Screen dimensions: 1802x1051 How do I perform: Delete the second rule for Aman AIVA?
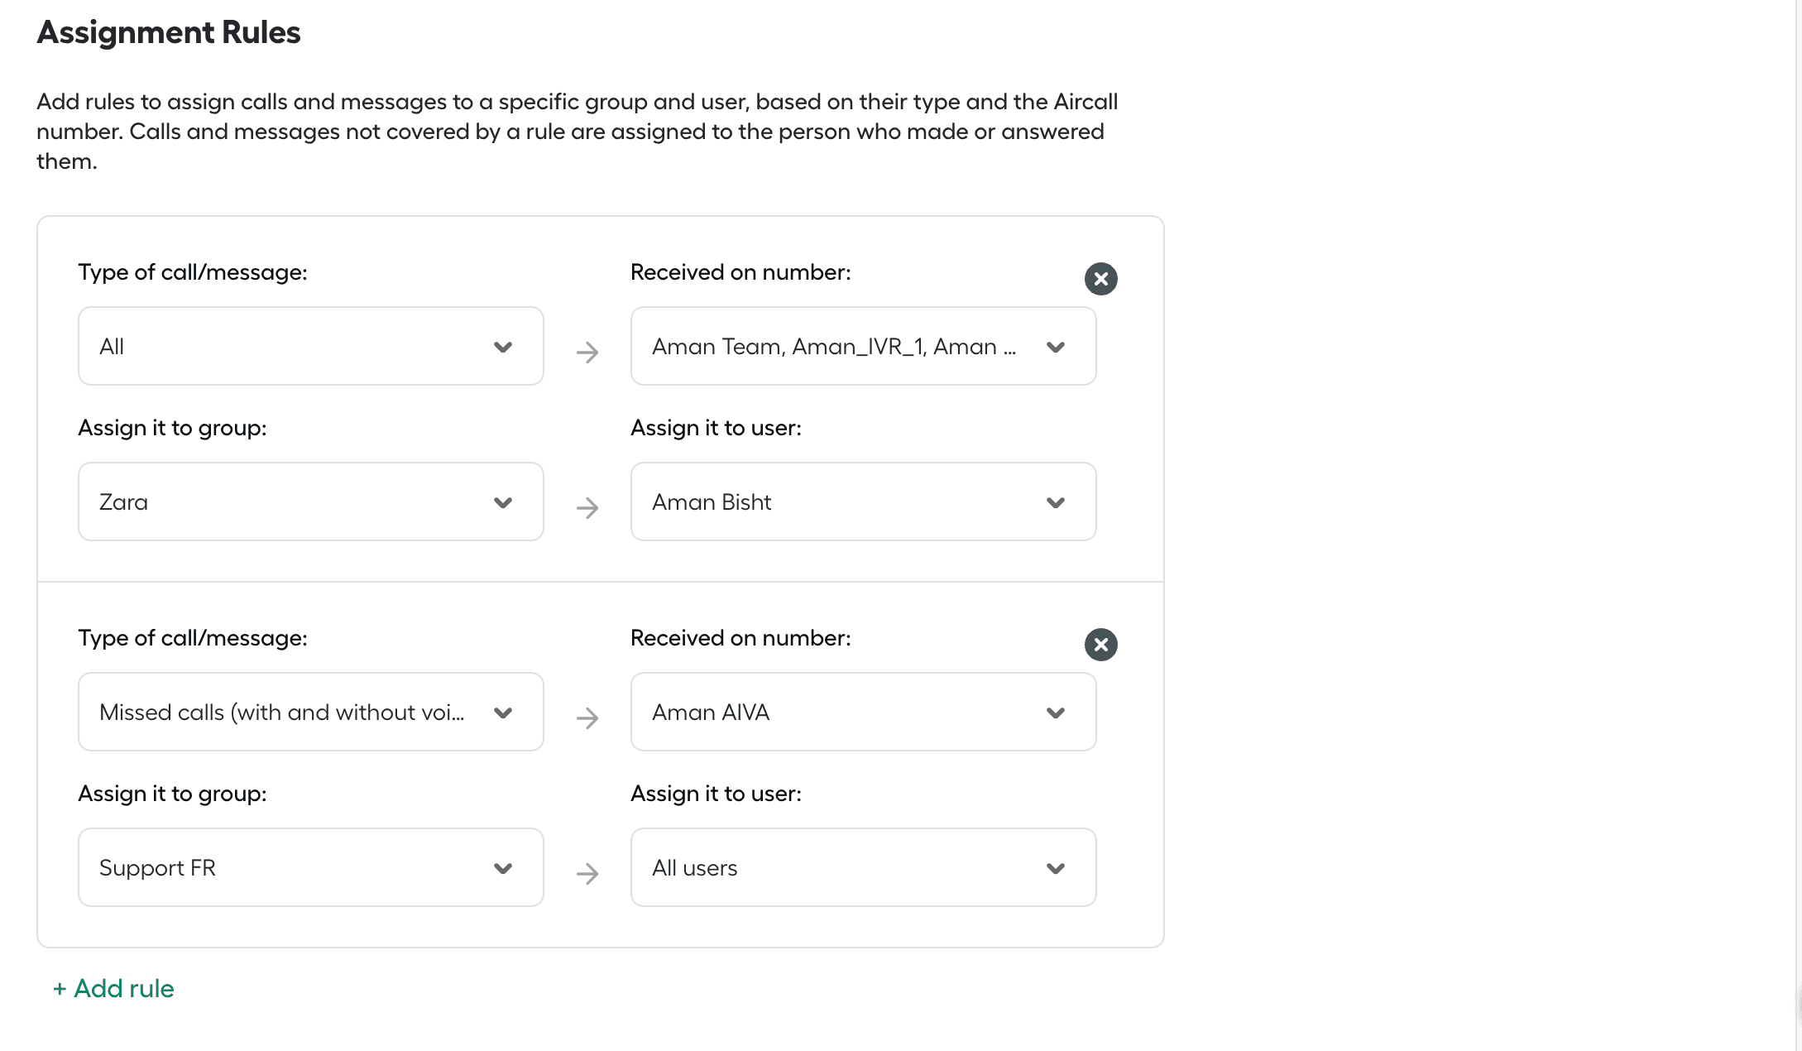tap(1100, 645)
